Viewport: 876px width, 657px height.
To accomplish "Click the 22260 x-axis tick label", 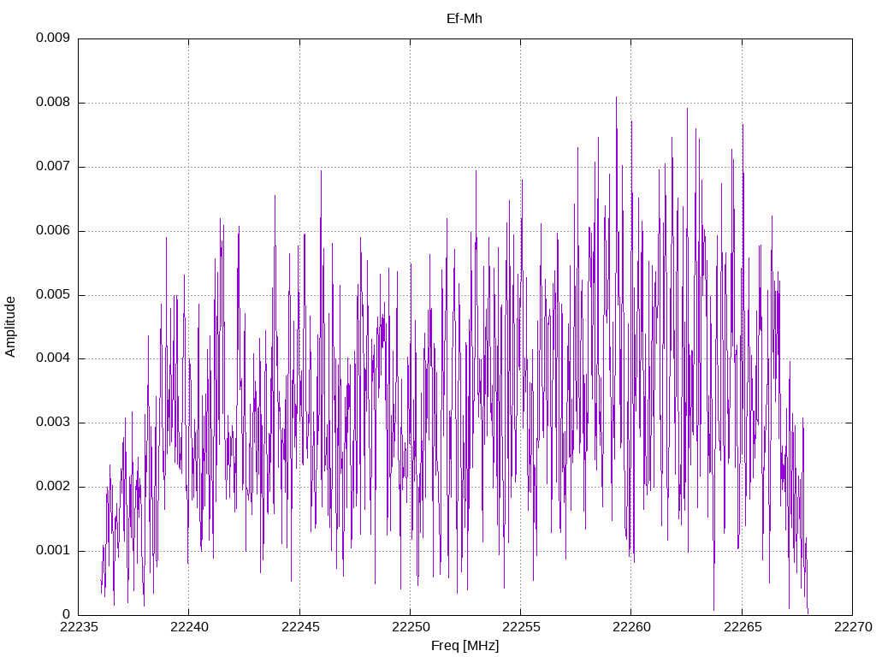I will pyautogui.click(x=632, y=627).
